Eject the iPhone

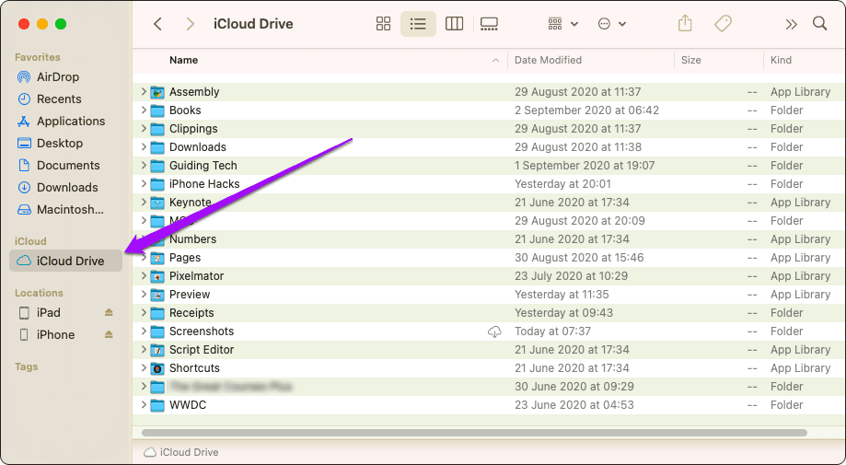tap(109, 334)
